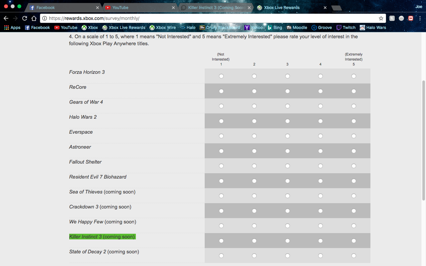Rate Fallout Shelter as 3
This screenshot has width=426, height=266.
(288, 166)
